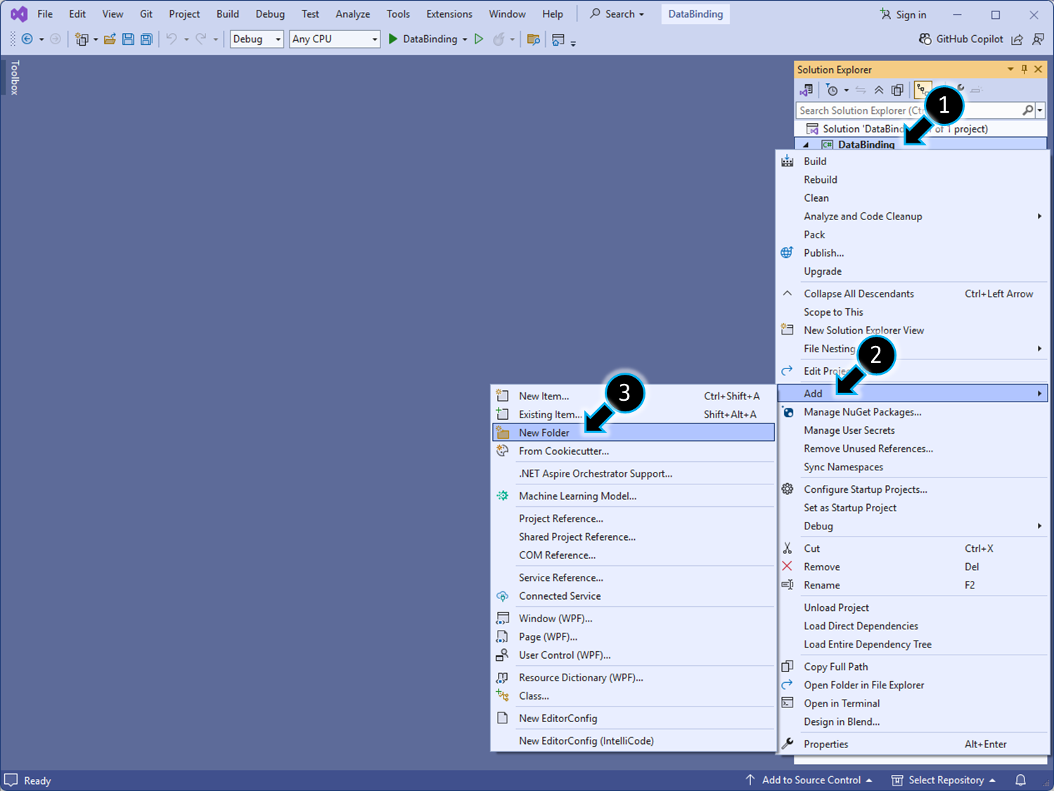Open the Any CPU platform dropdown
This screenshot has width=1054, height=791.
335,39
